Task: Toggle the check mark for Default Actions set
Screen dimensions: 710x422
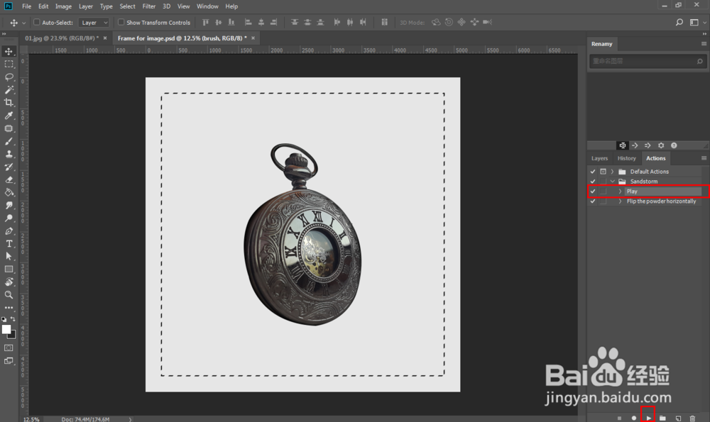Action: (593, 172)
